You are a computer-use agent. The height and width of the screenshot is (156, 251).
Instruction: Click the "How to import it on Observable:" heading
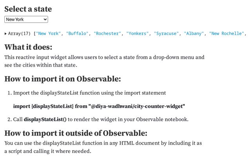click(x=62, y=79)
